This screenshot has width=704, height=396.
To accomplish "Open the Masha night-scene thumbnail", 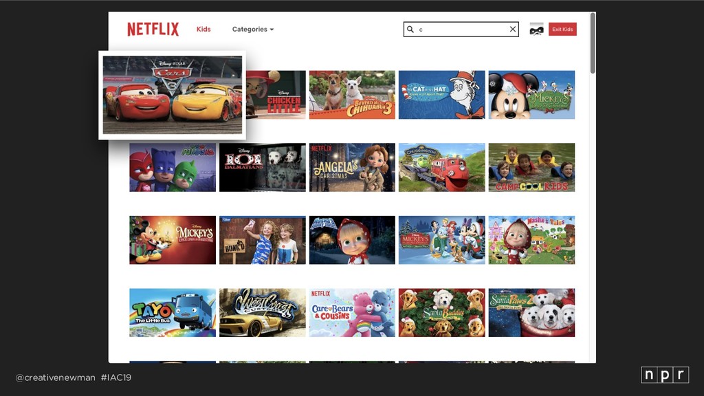I will tap(352, 240).
